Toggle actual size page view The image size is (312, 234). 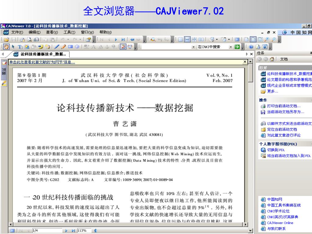pyautogui.click(x=246, y=39)
